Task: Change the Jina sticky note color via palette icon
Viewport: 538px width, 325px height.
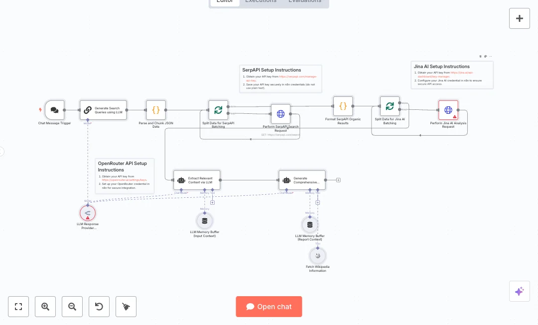Action: [x=485, y=56]
